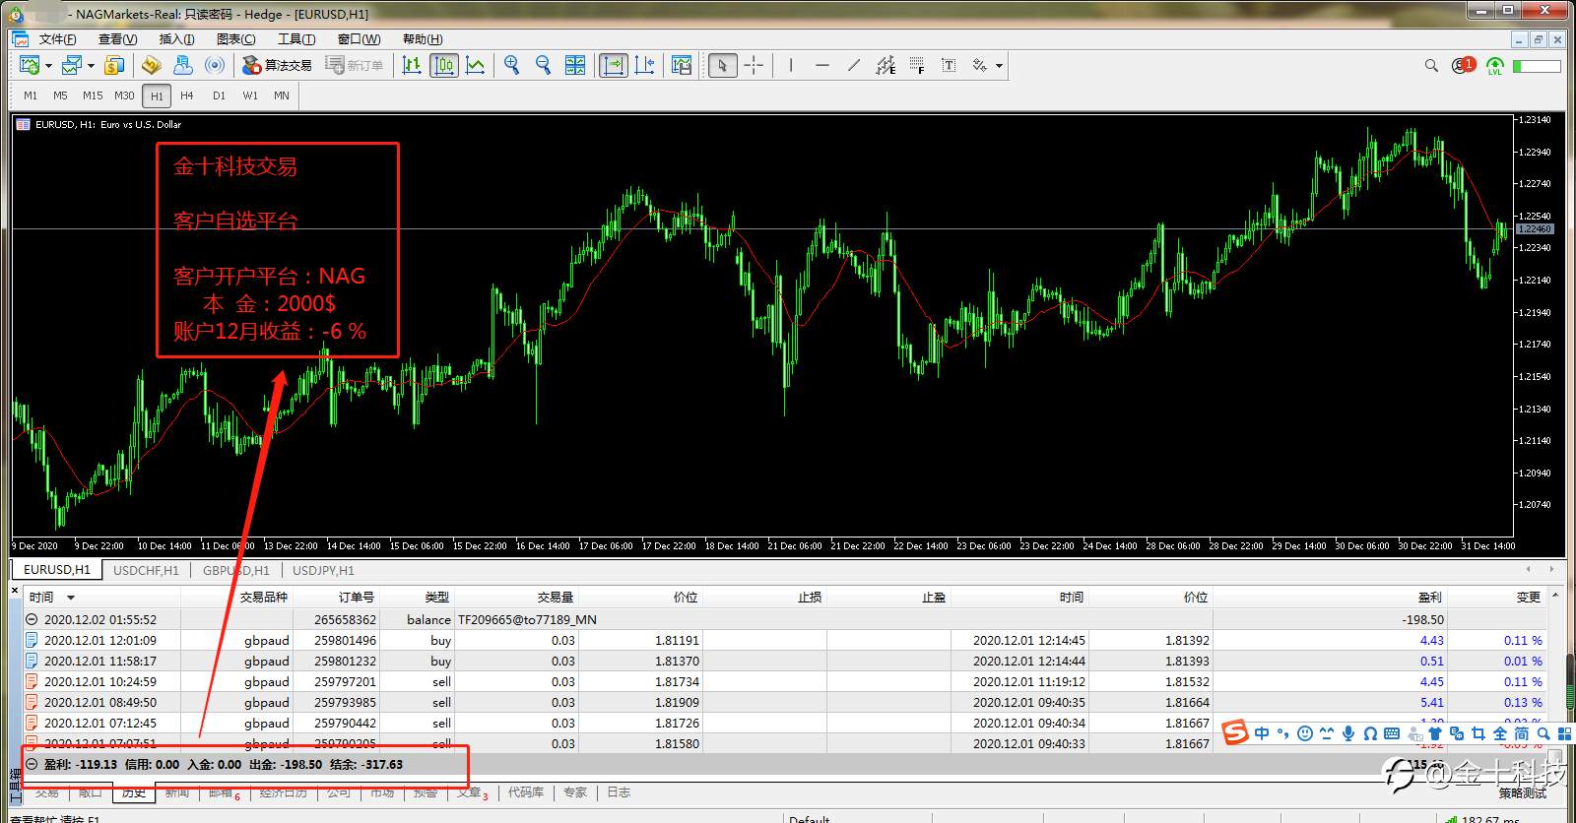Click the 新订单 button
This screenshot has width=1576, height=823.
[x=355, y=65]
